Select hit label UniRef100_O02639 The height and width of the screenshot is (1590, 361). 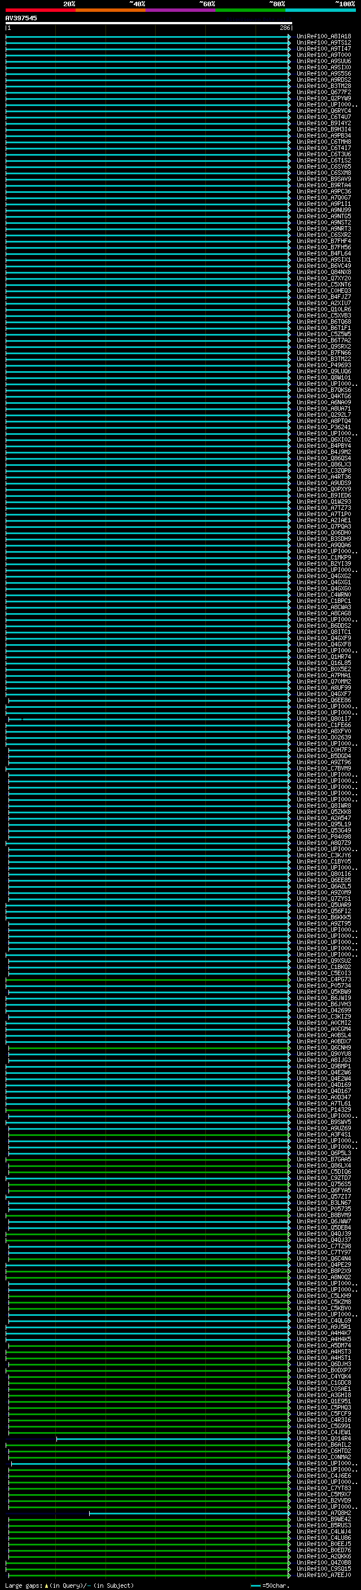coord(324,738)
